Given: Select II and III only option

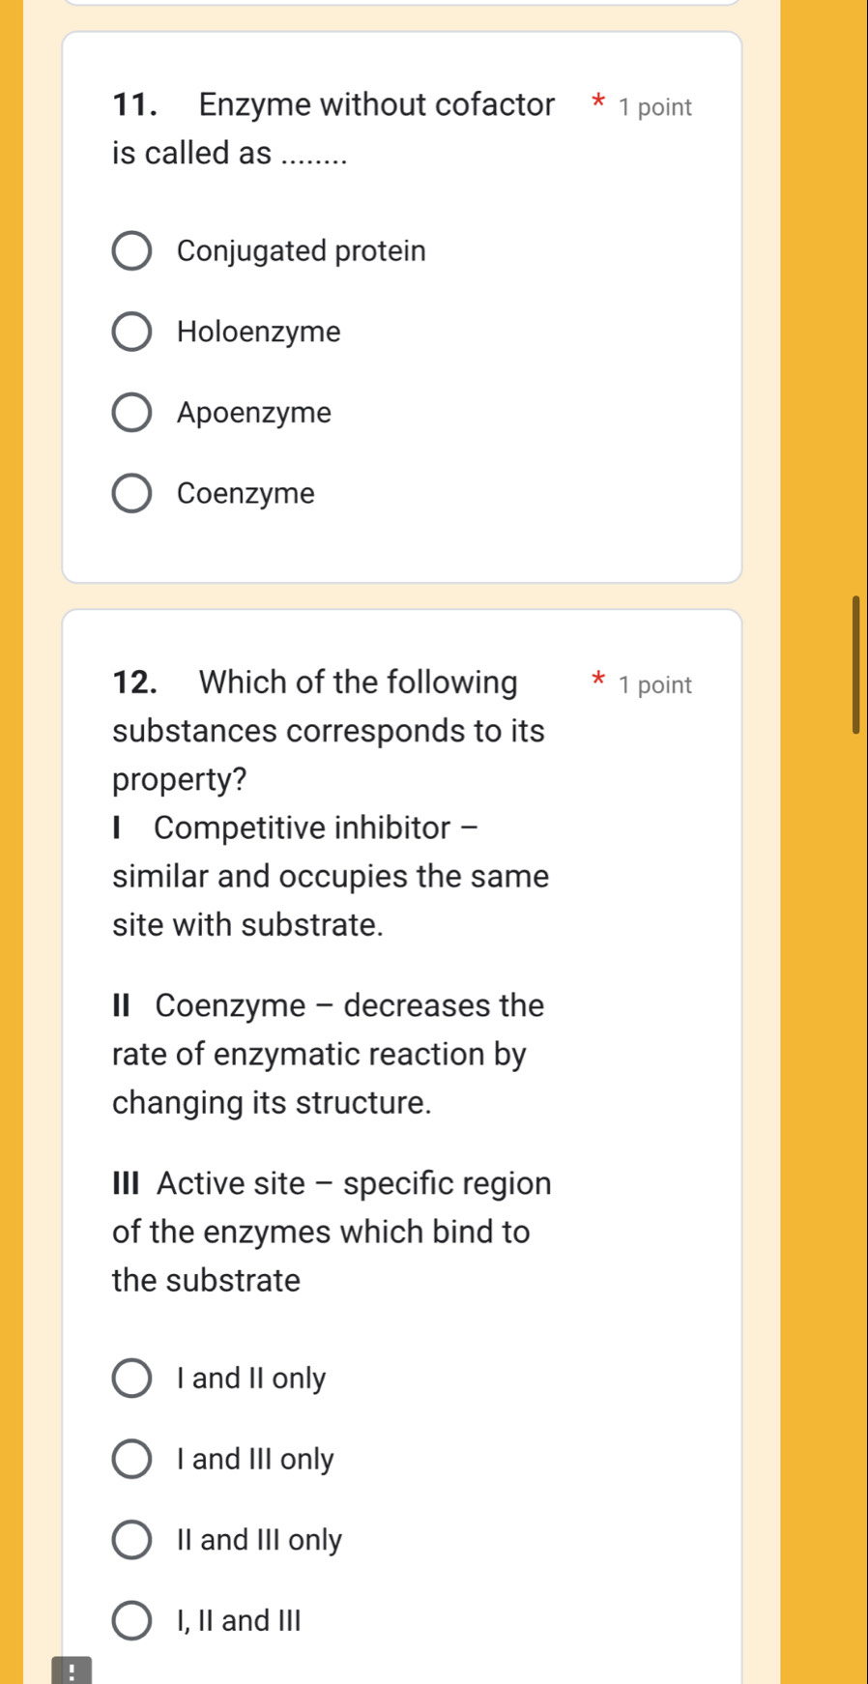Looking at the screenshot, I should tap(132, 1540).
